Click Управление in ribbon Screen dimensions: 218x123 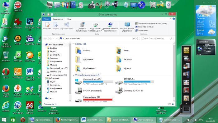coord(142,30)
